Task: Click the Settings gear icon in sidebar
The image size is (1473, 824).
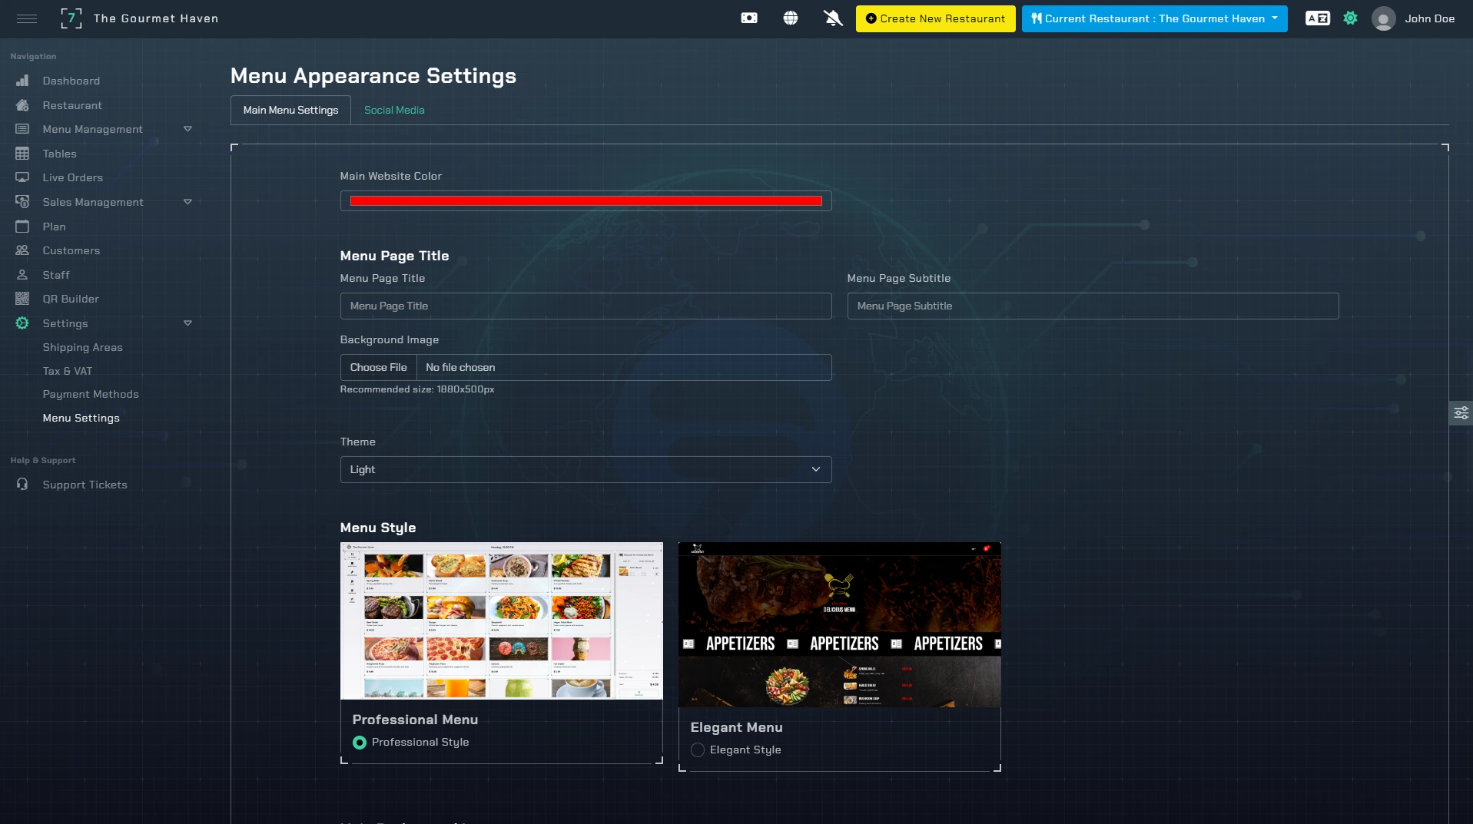Action: click(22, 323)
